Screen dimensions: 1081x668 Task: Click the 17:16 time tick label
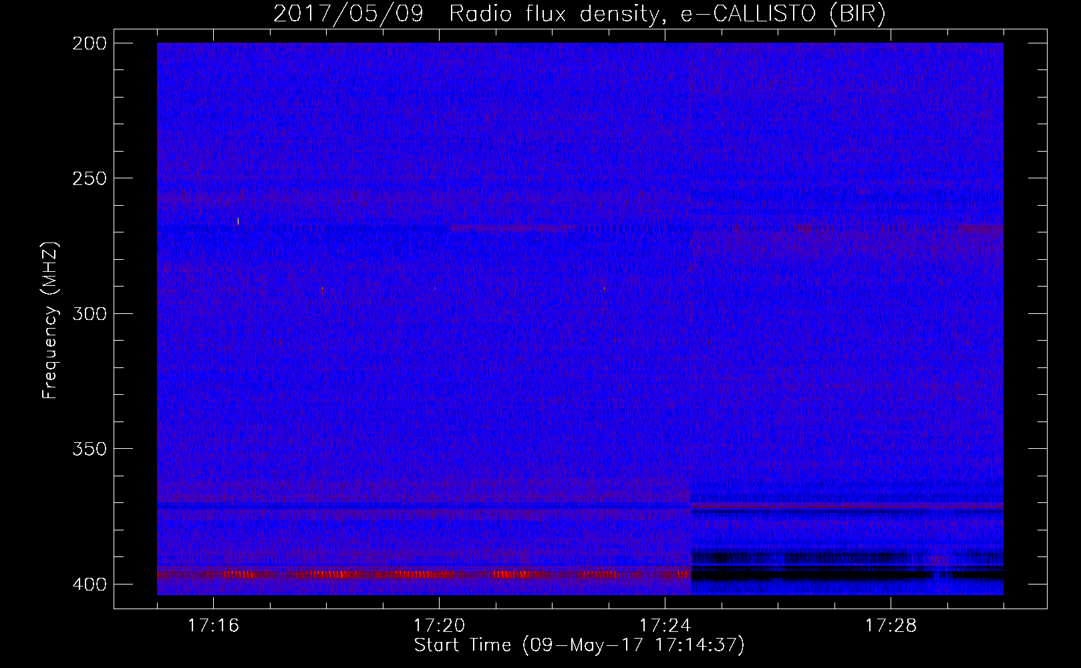point(213,625)
